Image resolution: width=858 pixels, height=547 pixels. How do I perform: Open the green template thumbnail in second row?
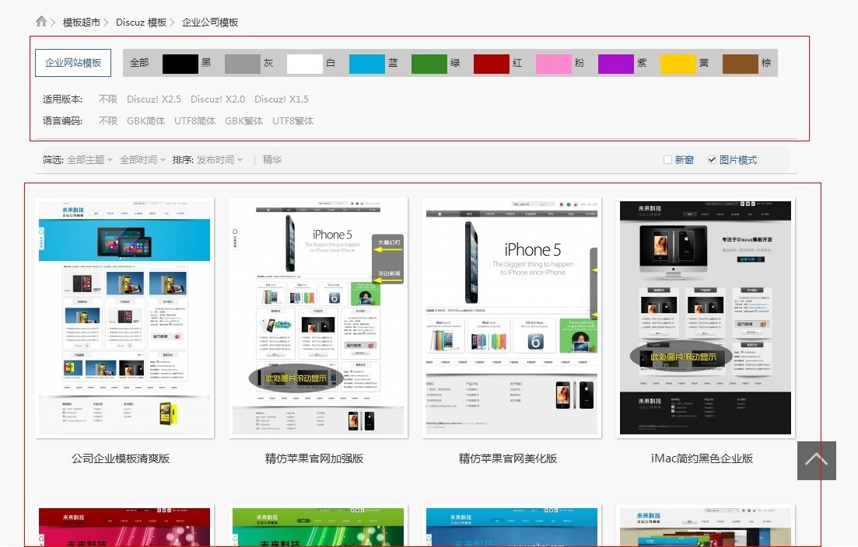tap(318, 526)
